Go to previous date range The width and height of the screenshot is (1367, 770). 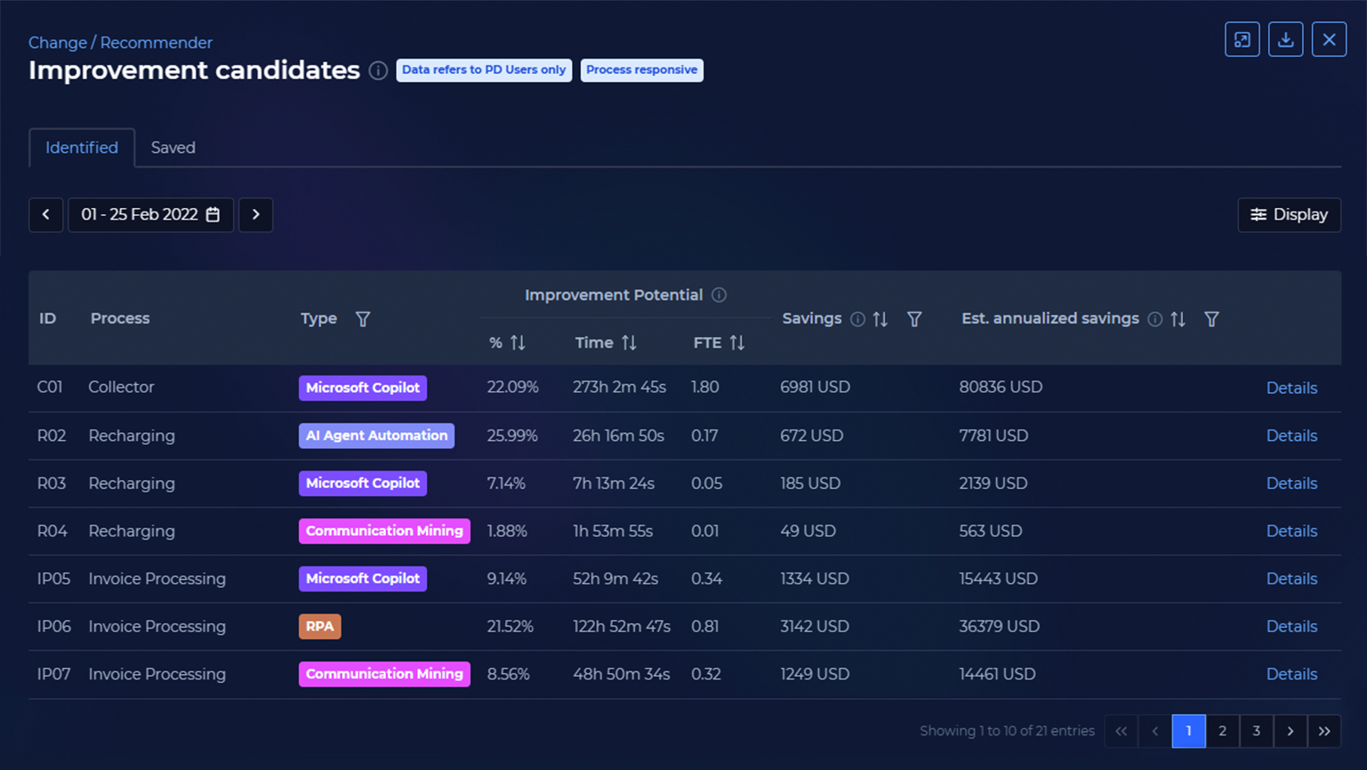46,214
